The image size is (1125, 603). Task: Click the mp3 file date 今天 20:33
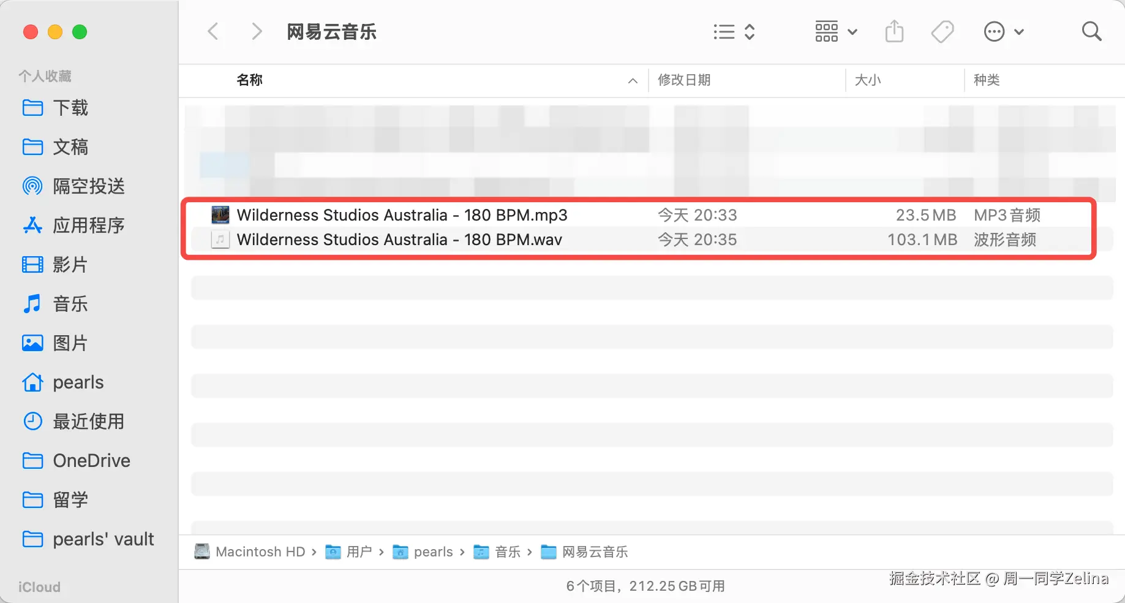click(697, 215)
